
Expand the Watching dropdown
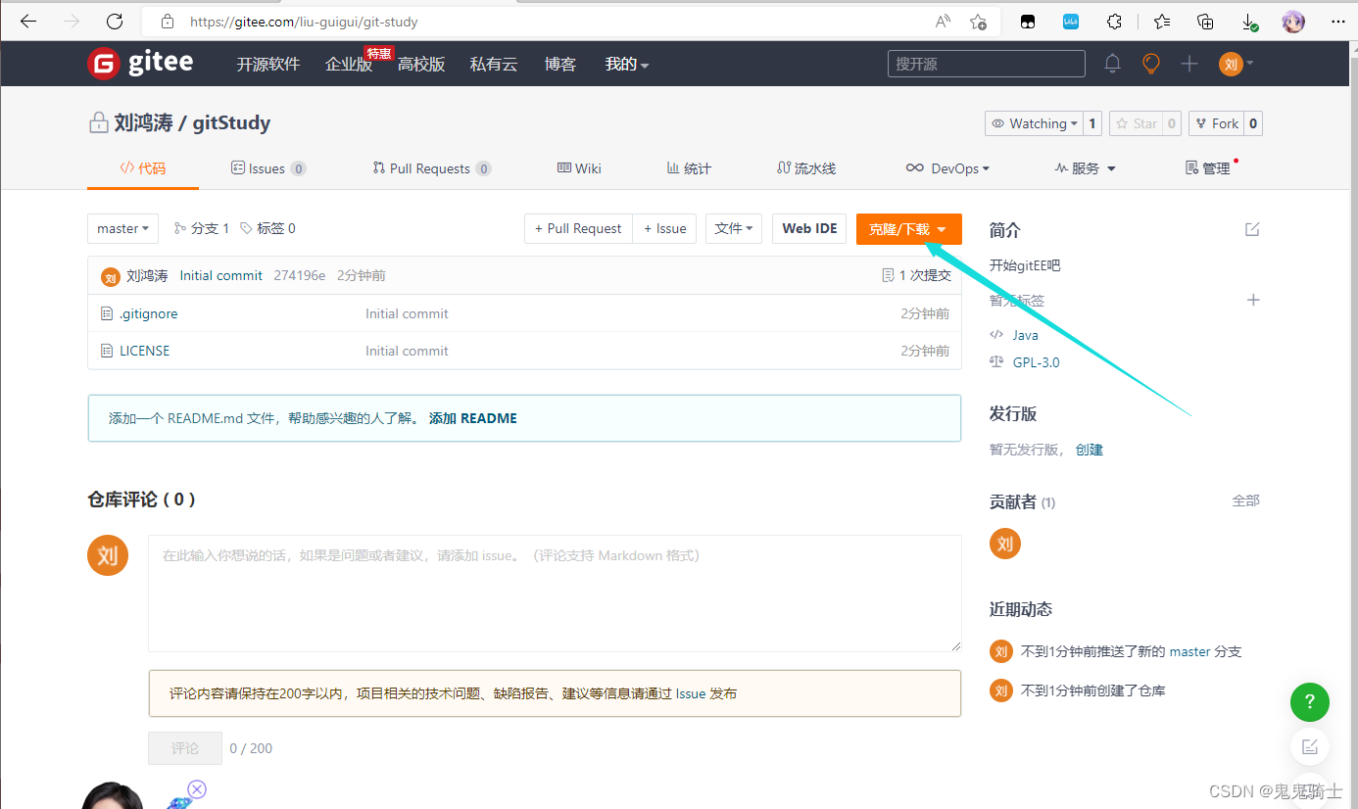(x=1034, y=123)
